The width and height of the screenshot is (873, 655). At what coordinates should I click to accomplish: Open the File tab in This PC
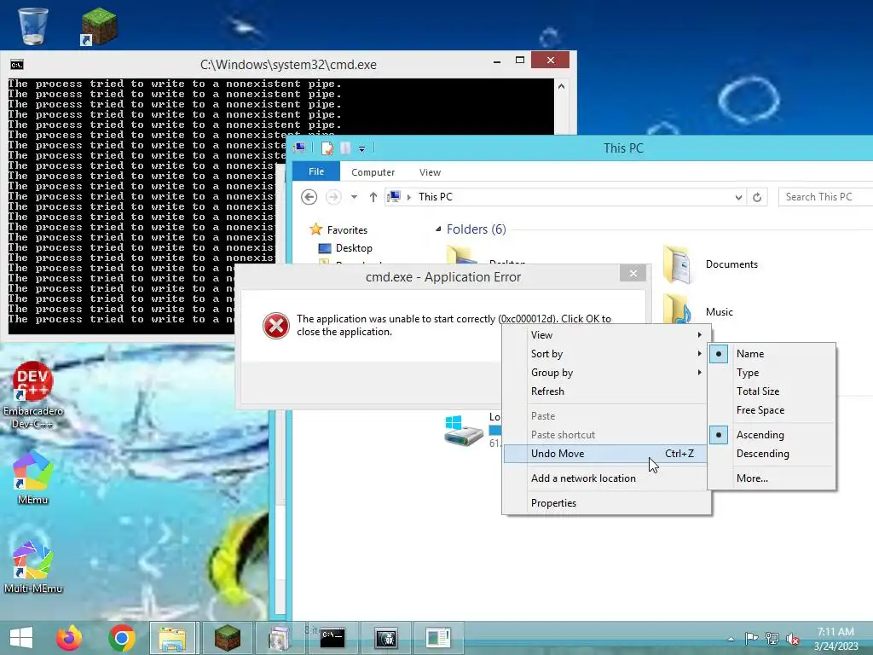(316, 171)
